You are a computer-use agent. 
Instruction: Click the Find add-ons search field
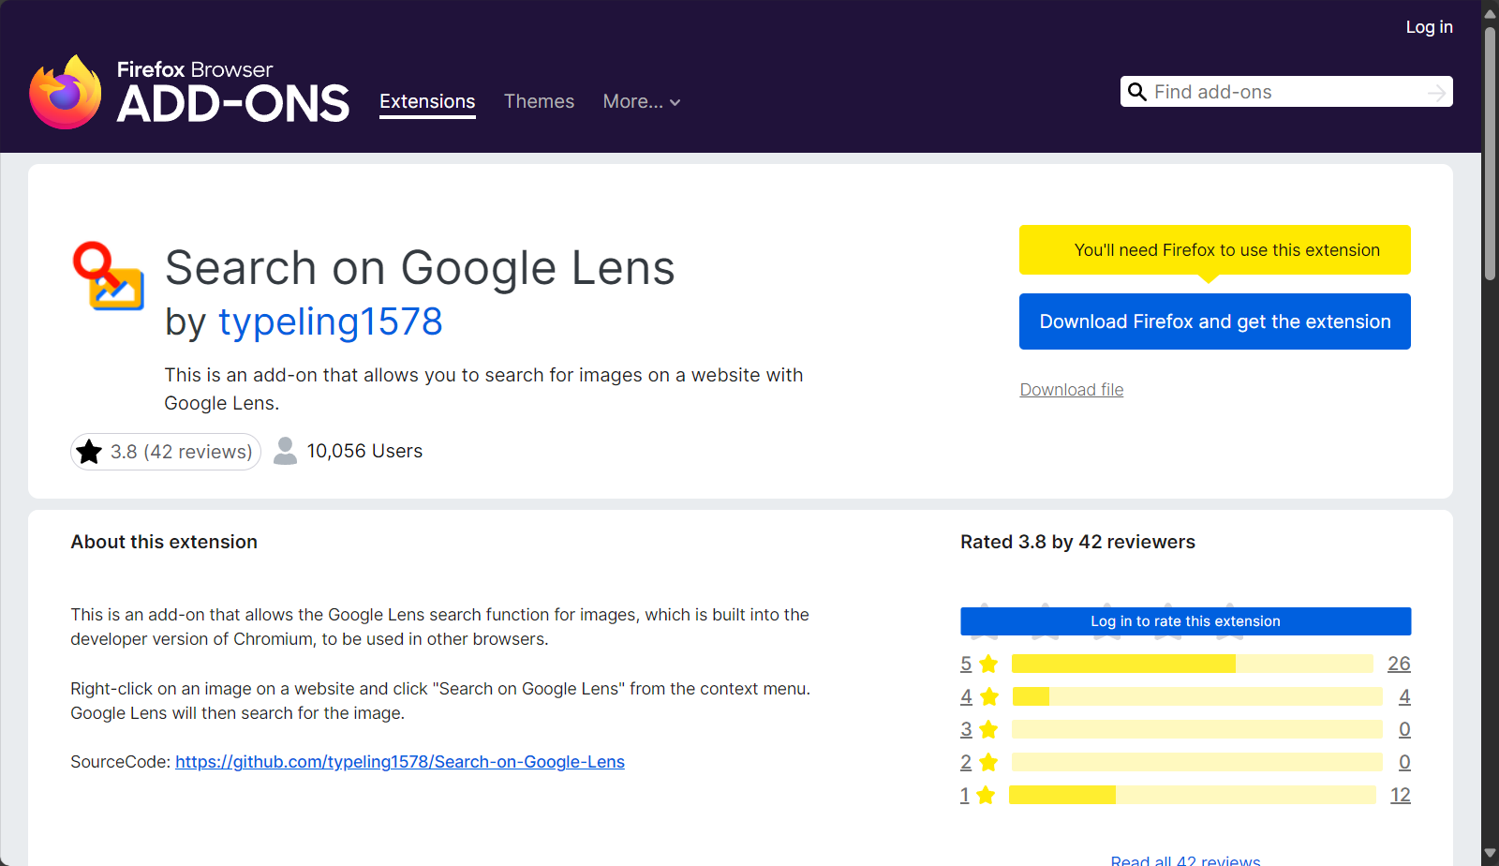pos(1286,92)
